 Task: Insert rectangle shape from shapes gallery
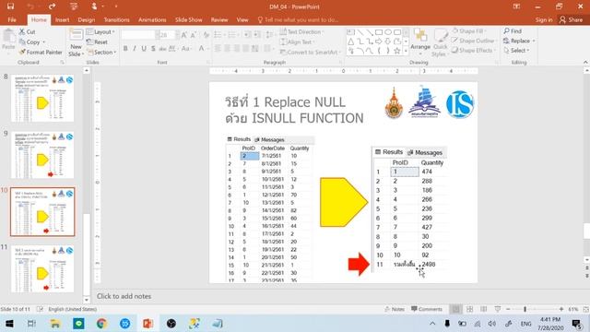click(379, 32)
